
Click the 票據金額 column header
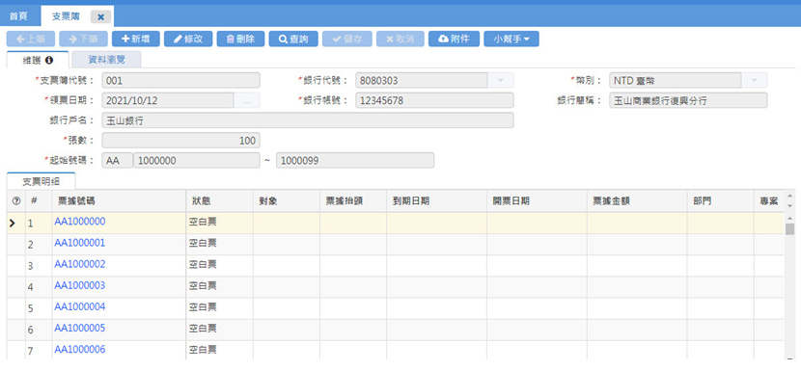pyautogui.click(x=637, y=201)
